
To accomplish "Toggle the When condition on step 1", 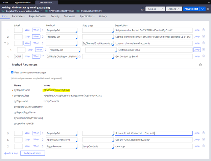I will point(37,30).
